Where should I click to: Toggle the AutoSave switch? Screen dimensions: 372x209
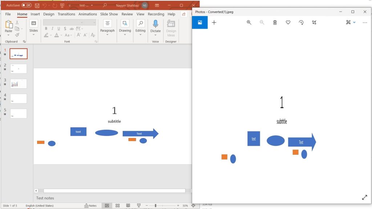(x=27, y=5)
